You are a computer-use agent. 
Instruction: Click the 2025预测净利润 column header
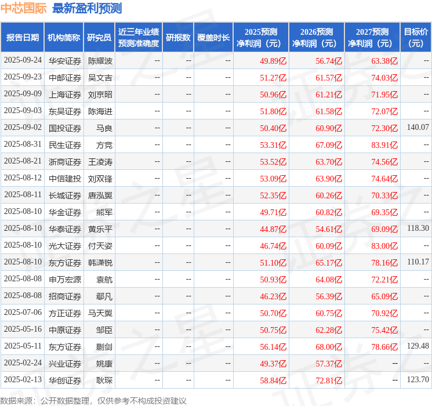261,38
